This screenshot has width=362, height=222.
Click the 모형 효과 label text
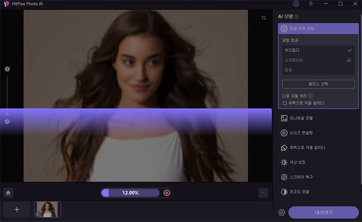tap(290, 40)
